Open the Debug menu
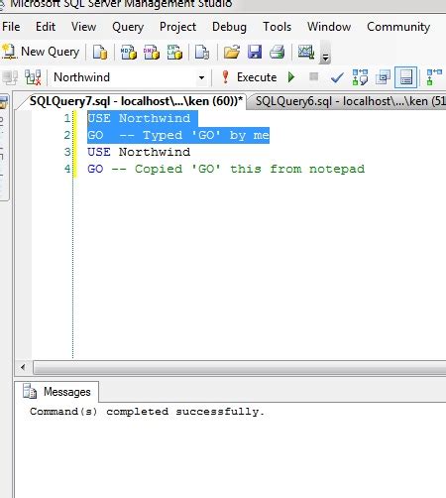This screenshot has width=446, height=498. (229, 27)
